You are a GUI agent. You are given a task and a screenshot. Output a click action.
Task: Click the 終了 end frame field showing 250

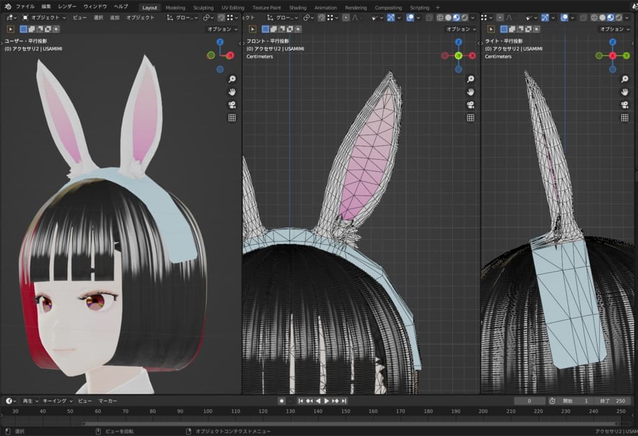[612, 401]
